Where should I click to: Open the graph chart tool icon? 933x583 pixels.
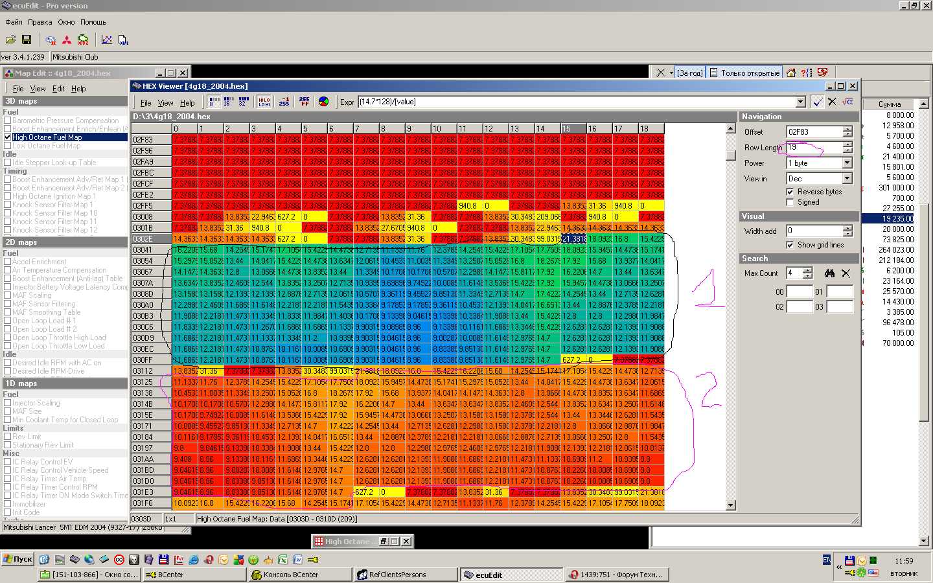click(x=107, y=40)
